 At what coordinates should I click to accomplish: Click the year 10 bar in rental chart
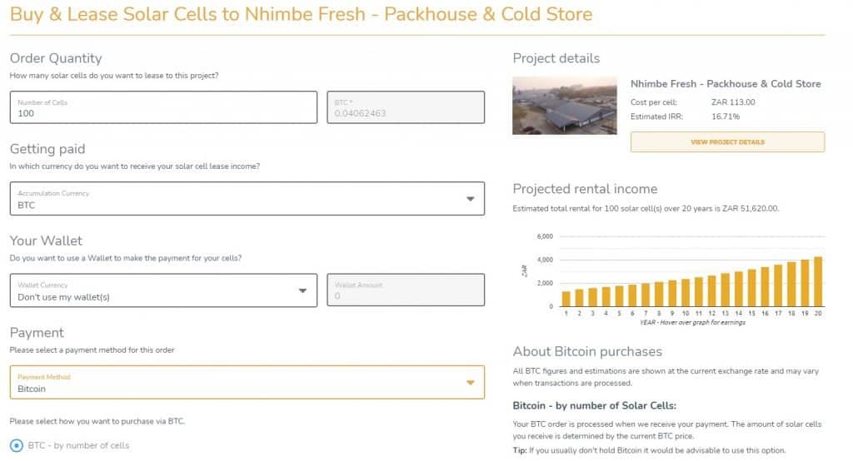(686, 293)
